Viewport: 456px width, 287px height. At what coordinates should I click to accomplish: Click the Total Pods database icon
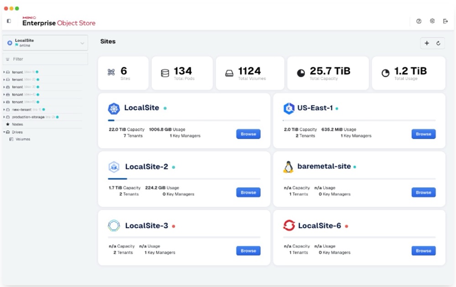click(165, 73)
